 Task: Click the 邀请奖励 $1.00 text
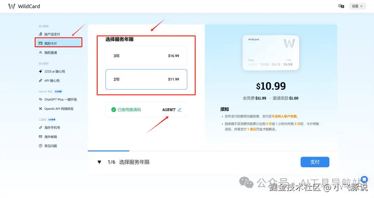[x=285, y=98]
